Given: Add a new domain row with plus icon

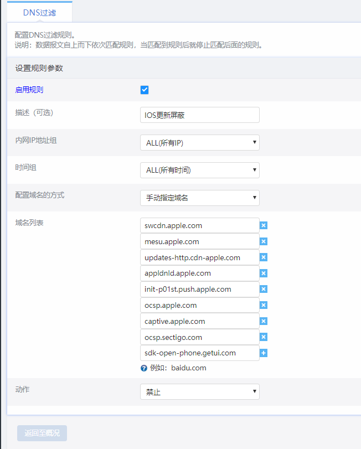Looking at the screenshot, I should [264, 353].
